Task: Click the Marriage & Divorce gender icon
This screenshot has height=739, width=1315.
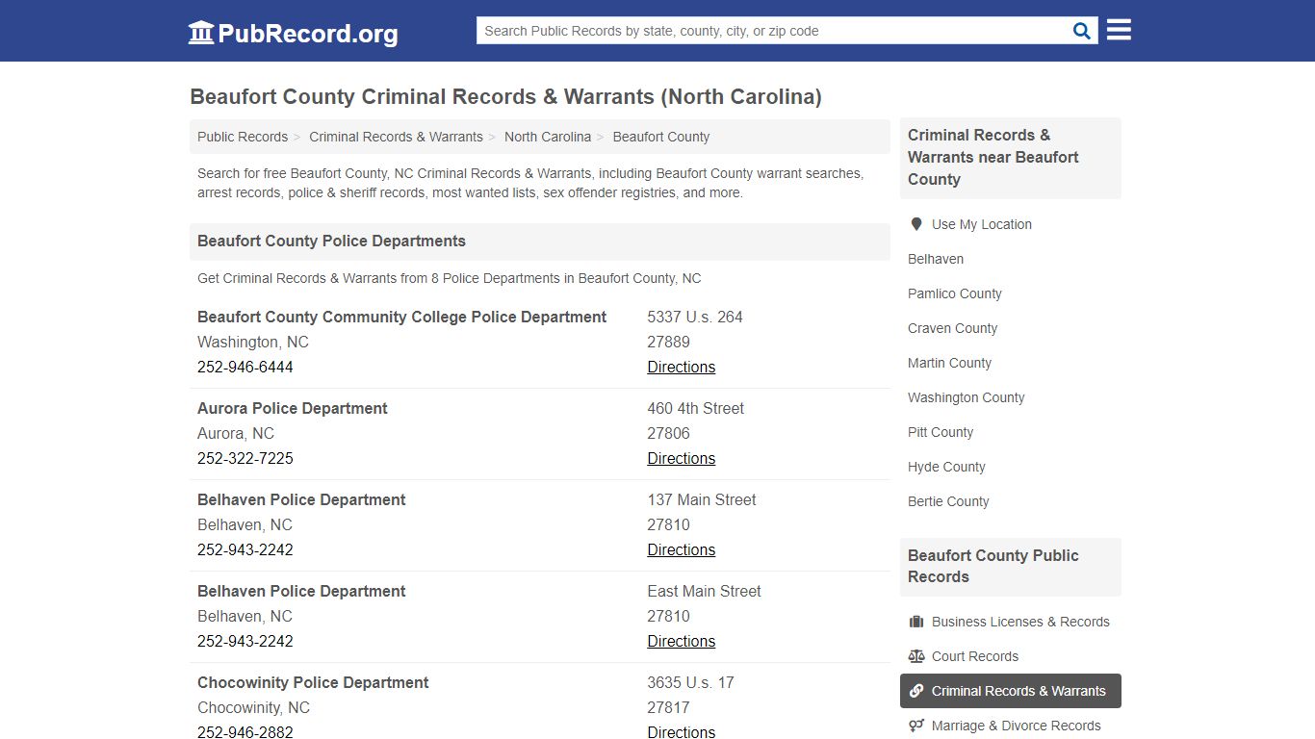Action: click(916, 726)
